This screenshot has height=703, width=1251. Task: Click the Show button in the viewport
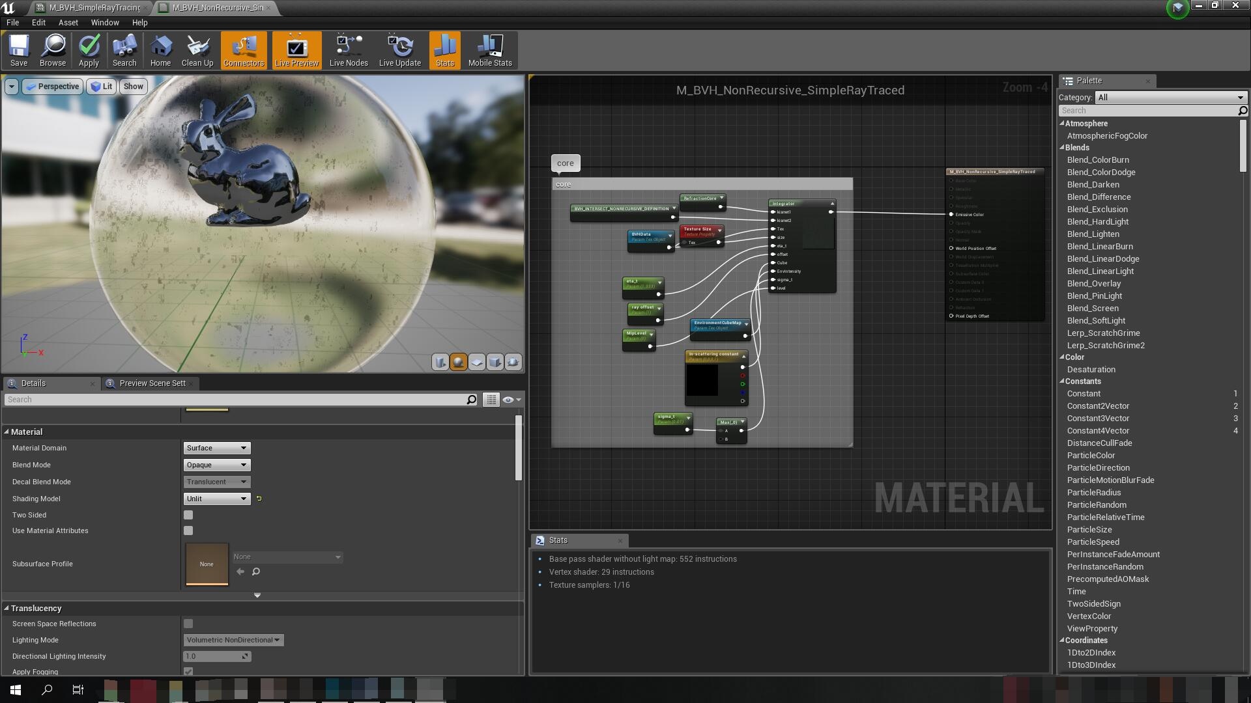click(x=133, y=86)
